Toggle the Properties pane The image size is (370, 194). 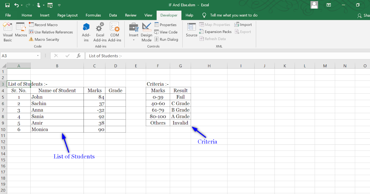tap(166, 25)
